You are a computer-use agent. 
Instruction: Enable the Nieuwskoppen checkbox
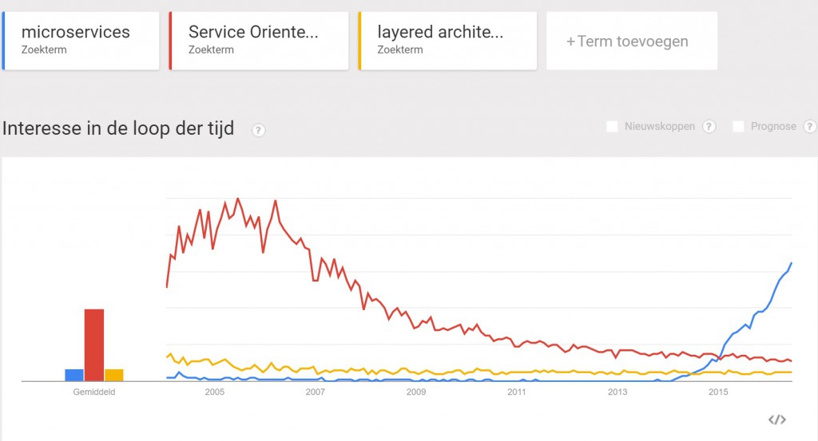pyautogui.click(x=612, y=127)
